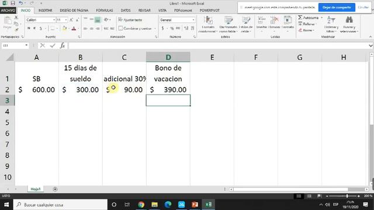This screenshot has width=374, height=210.
Task: Open Ordenar y filtrar menu
Action: (x=331, y=24)
